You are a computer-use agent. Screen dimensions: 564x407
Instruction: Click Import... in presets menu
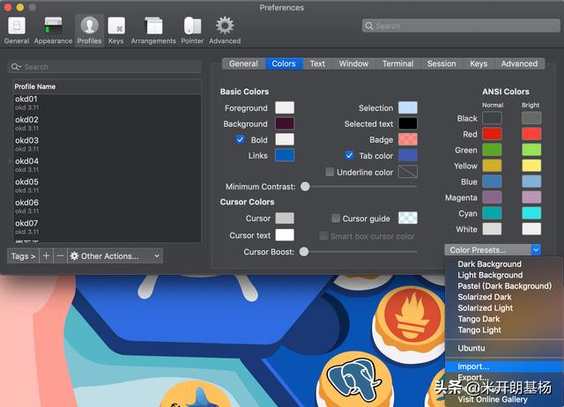[x=503, y=366]
